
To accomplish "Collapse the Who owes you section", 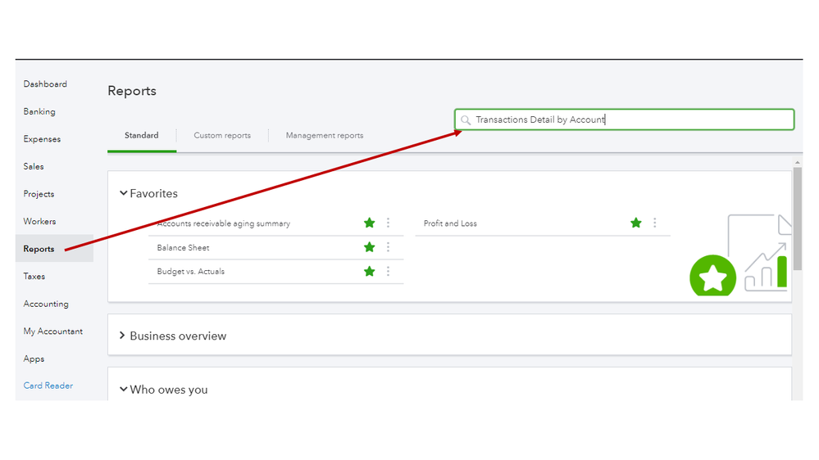I will pos(124,390).
